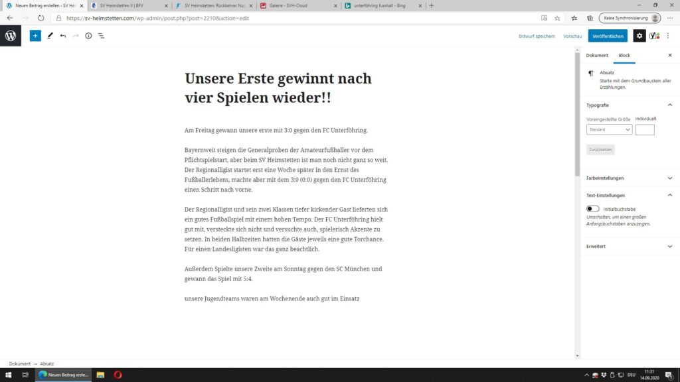680x382 pixels.
Task: Open the three-dot editor options menu
Action: coord(668,36)
